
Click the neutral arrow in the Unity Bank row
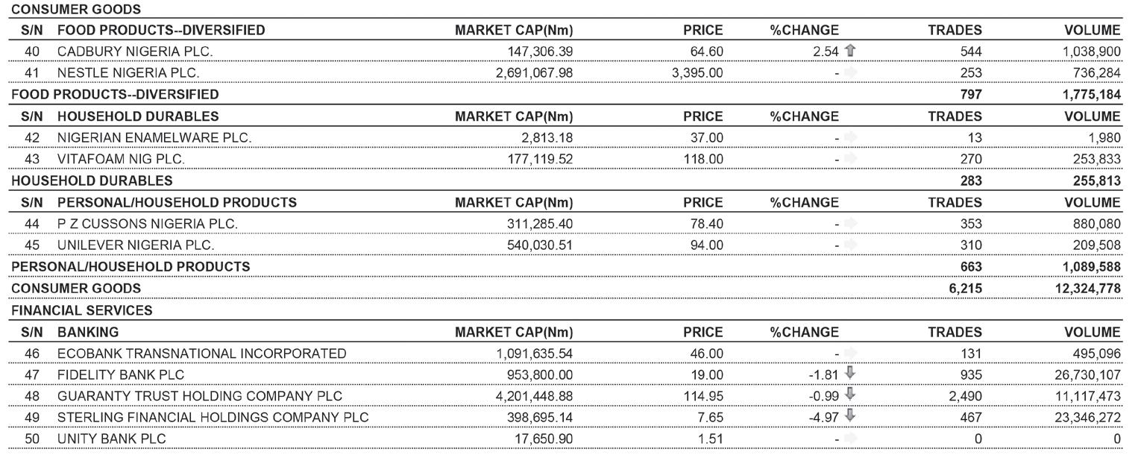coord(851,439)
